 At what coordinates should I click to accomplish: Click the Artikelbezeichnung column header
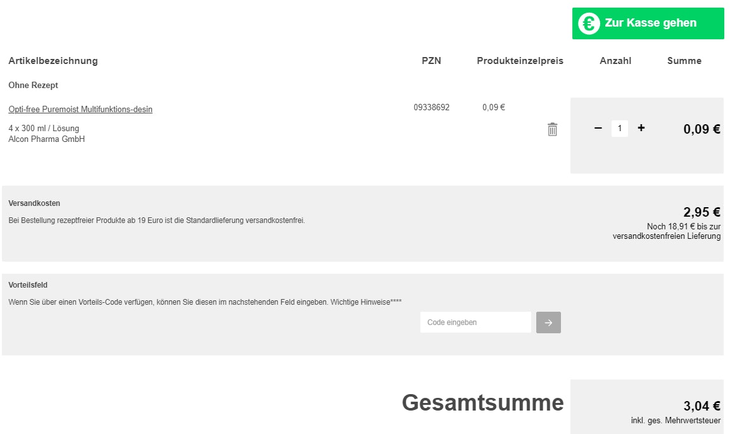point(53,61)
